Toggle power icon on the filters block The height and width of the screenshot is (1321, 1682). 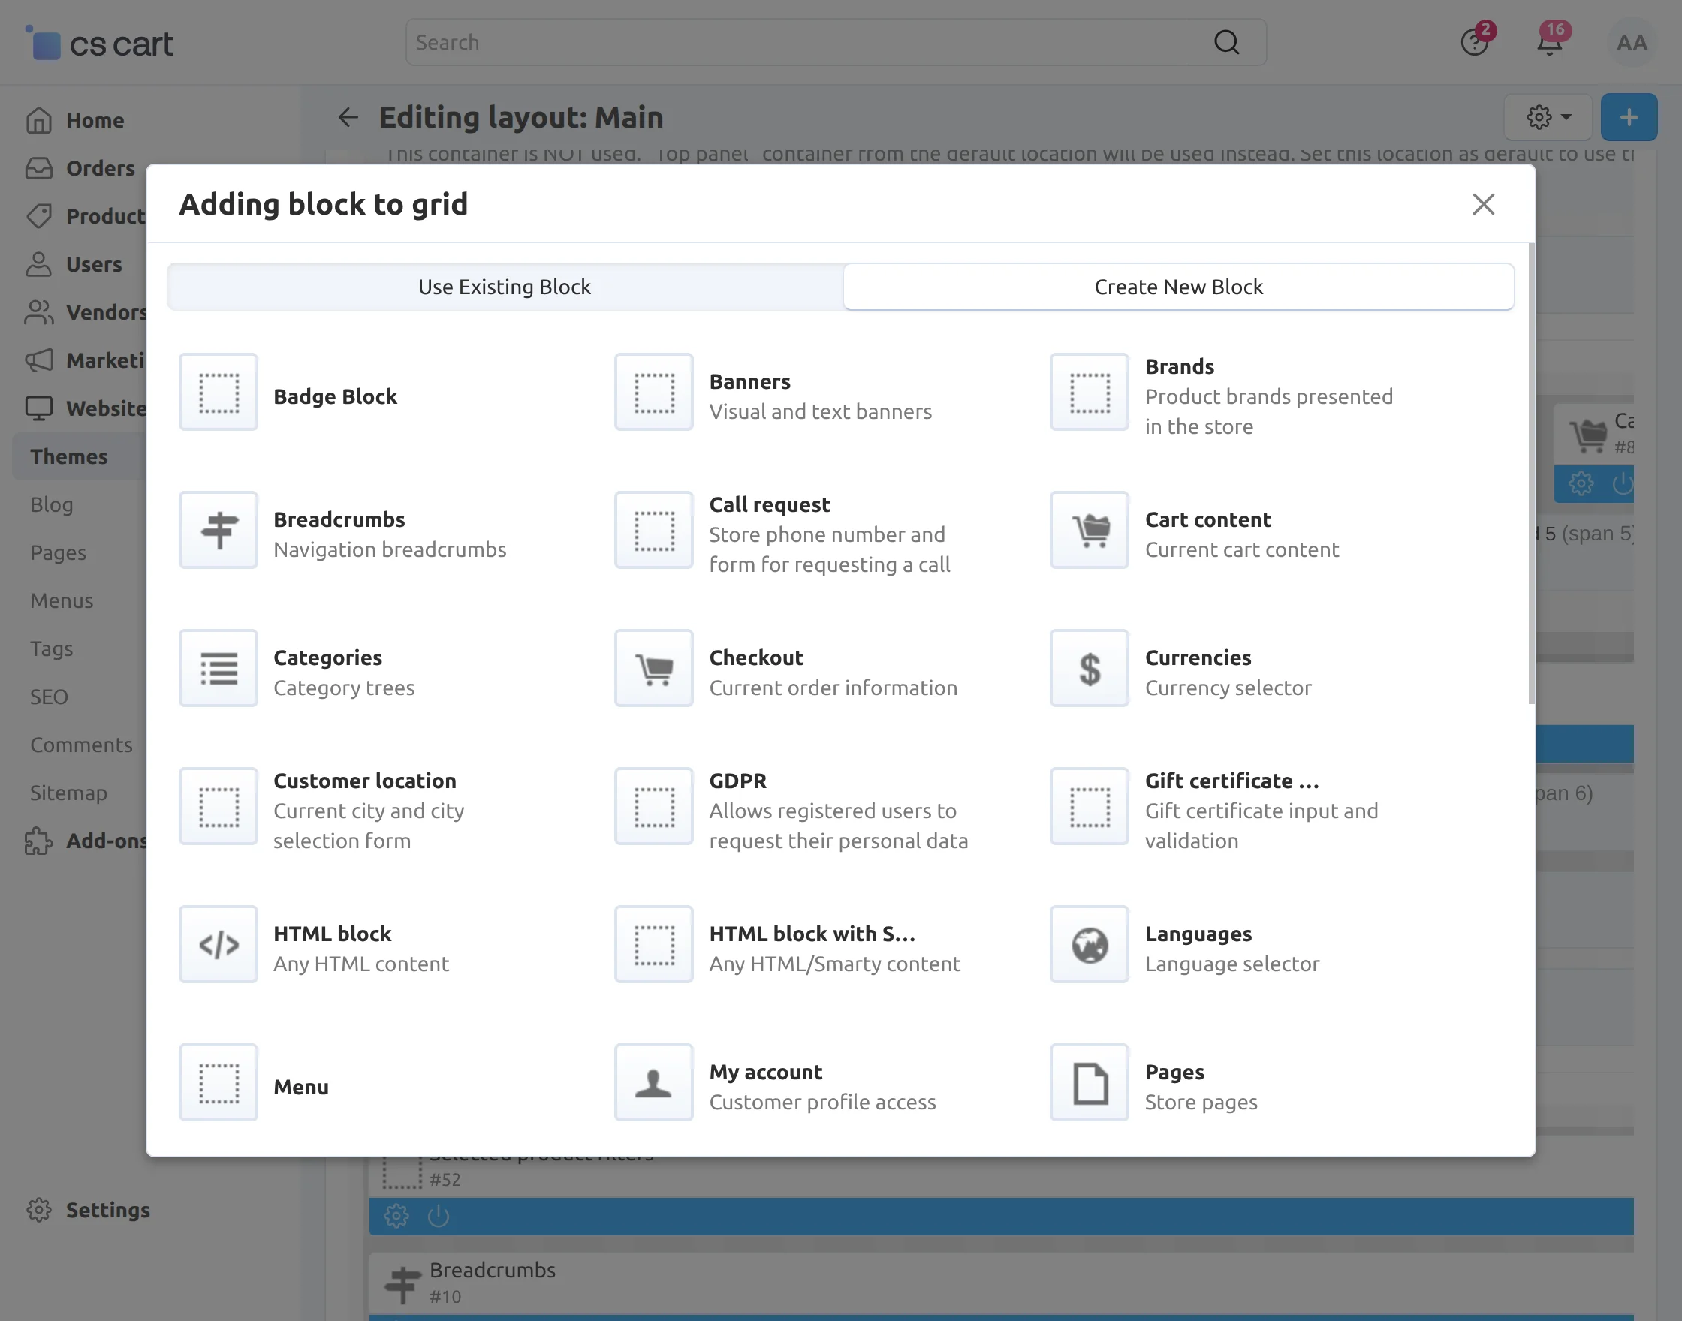(x=438, y=1217)
